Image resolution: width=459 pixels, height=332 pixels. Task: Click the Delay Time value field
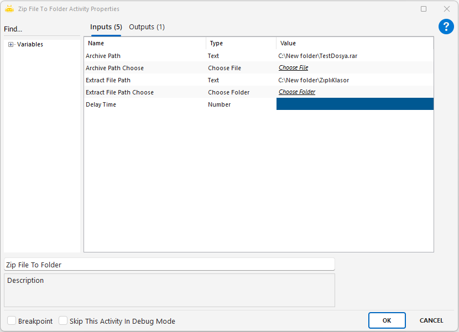pyautogui.click(x=354, y=104)
